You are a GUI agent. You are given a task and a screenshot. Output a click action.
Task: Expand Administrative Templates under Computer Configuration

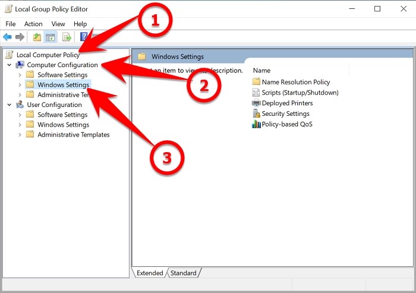click(20, 94)
